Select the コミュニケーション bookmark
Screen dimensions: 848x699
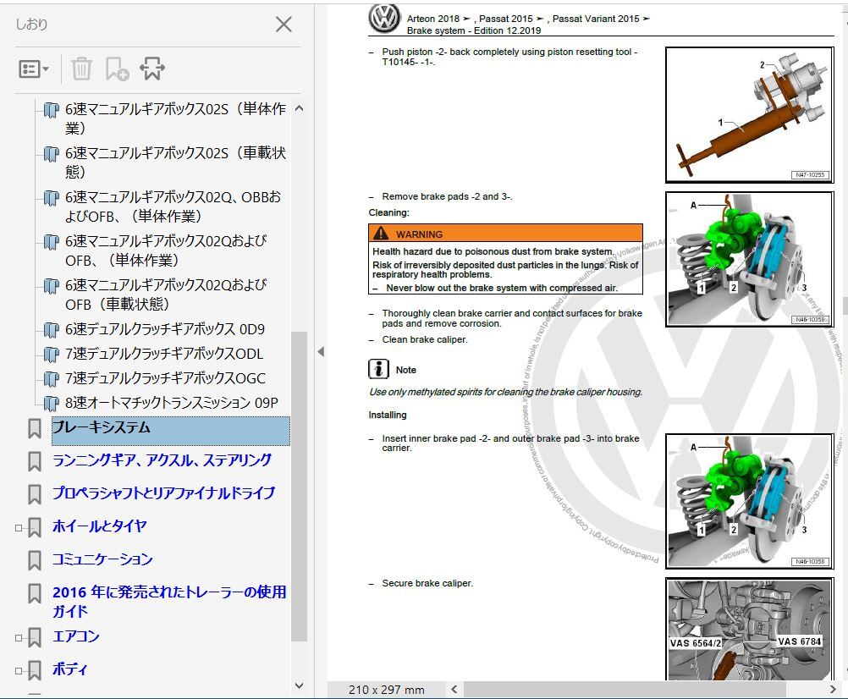click(102, 559)
